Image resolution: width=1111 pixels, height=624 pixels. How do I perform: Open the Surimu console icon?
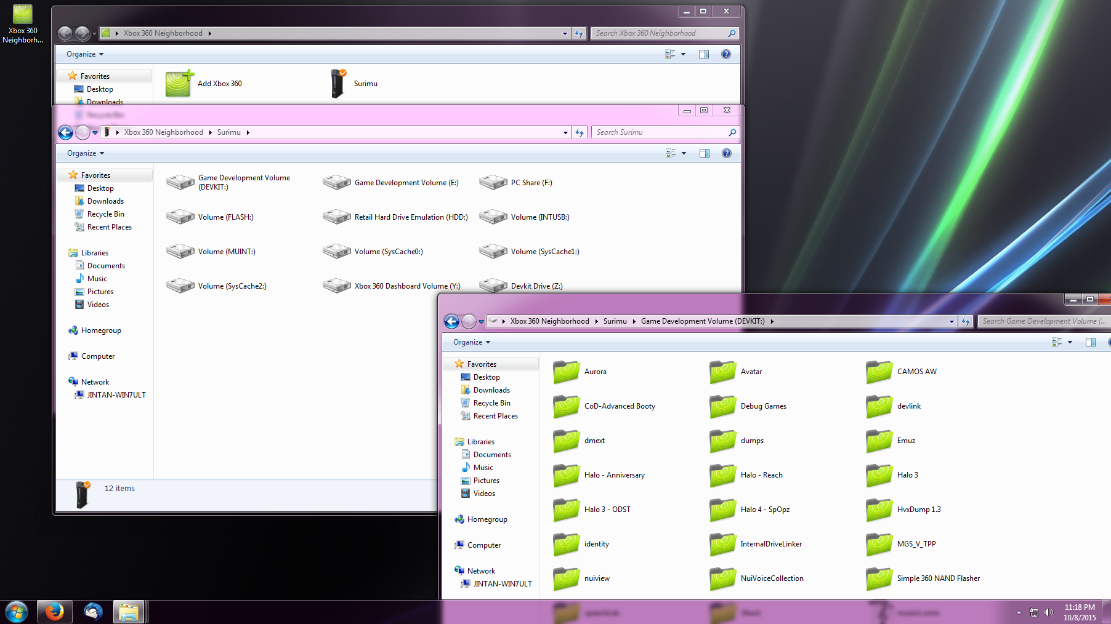(354, 84)
